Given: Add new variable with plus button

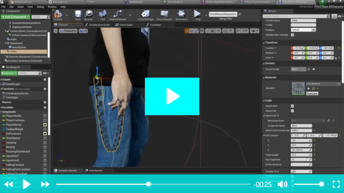Looking at the screenshot, I should [45, 107].
